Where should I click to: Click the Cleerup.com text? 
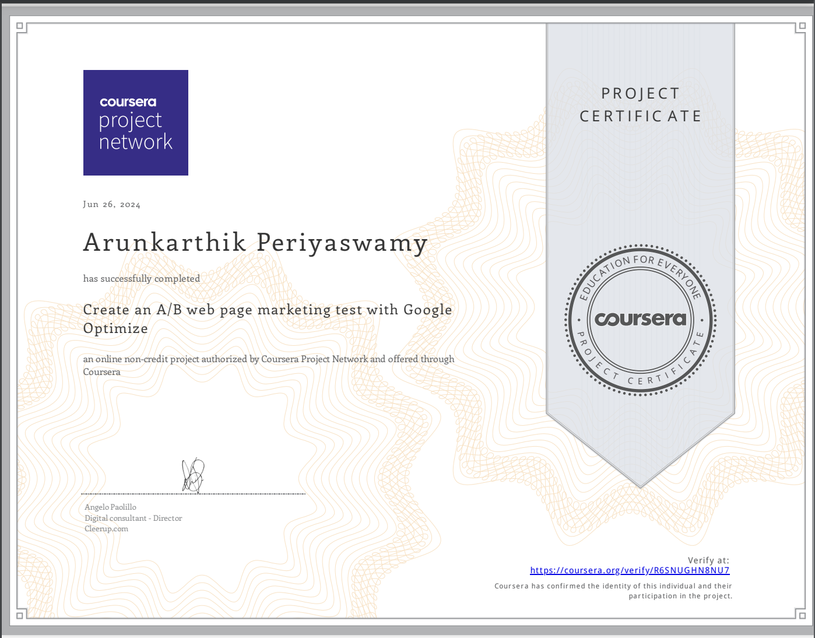[x=106, y=529]
